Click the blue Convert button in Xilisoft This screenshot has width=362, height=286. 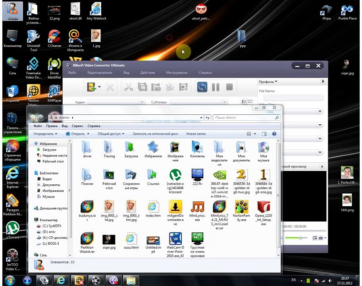click(x=202, y=87)
